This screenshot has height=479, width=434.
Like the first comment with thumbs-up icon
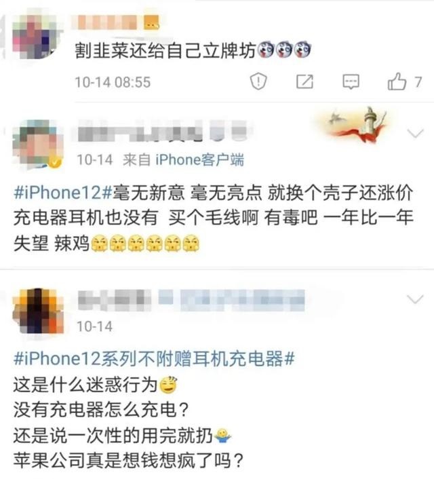[x=397, y=81]
